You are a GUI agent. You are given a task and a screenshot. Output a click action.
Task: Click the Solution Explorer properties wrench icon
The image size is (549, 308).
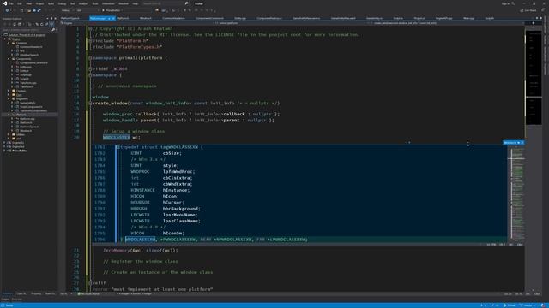pyautogui.click(x=46, y=24)
